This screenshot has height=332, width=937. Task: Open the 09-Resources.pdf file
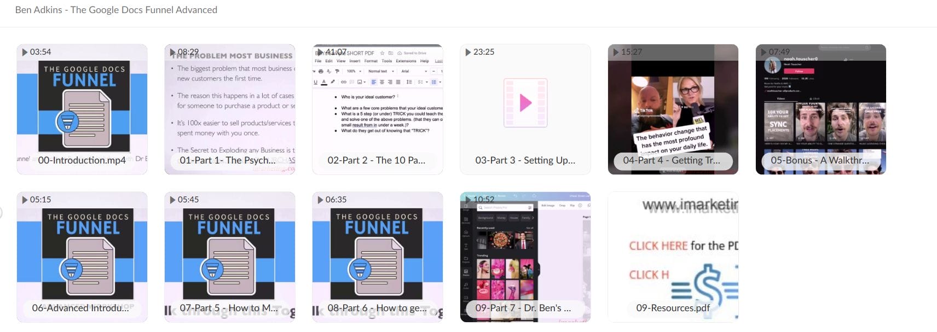673,308
